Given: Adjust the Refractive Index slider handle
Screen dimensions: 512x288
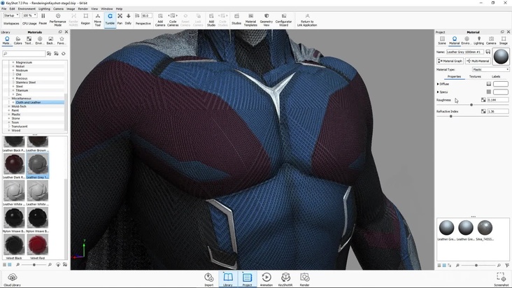Looking at the screenshot, I should click(x=451, y=116).
